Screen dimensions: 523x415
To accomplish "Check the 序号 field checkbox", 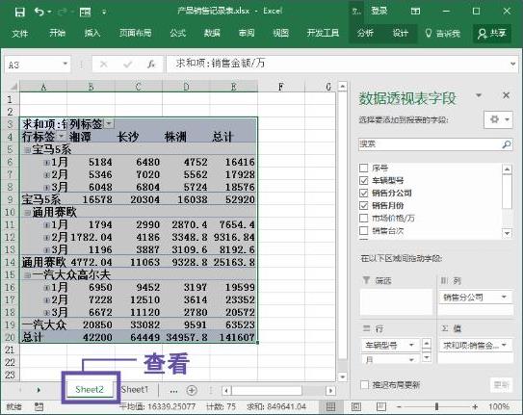I will tap(364, 168).
